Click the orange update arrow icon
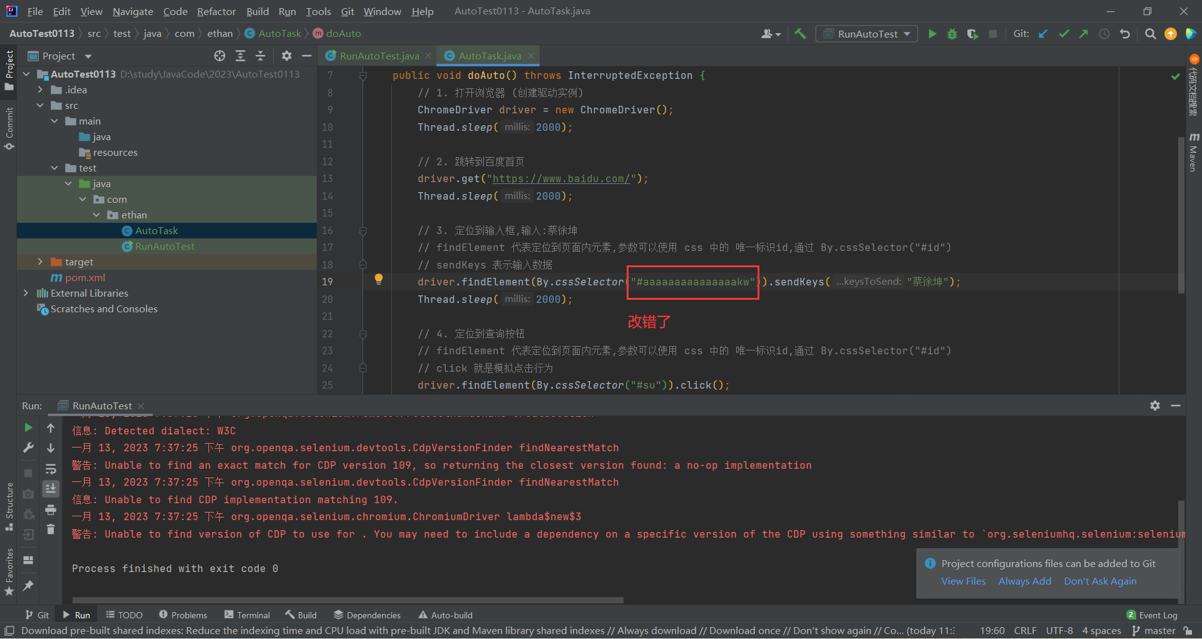 point(1171,34)
